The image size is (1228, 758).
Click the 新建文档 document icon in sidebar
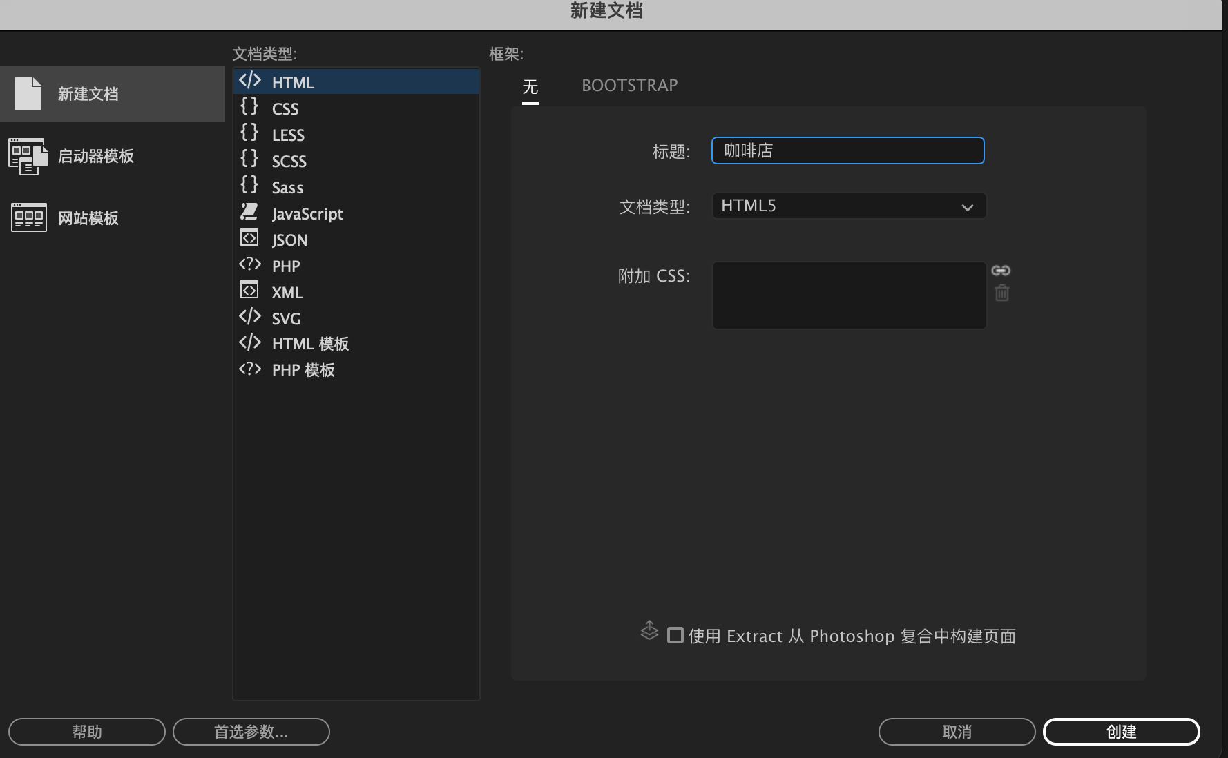(28, 93)
